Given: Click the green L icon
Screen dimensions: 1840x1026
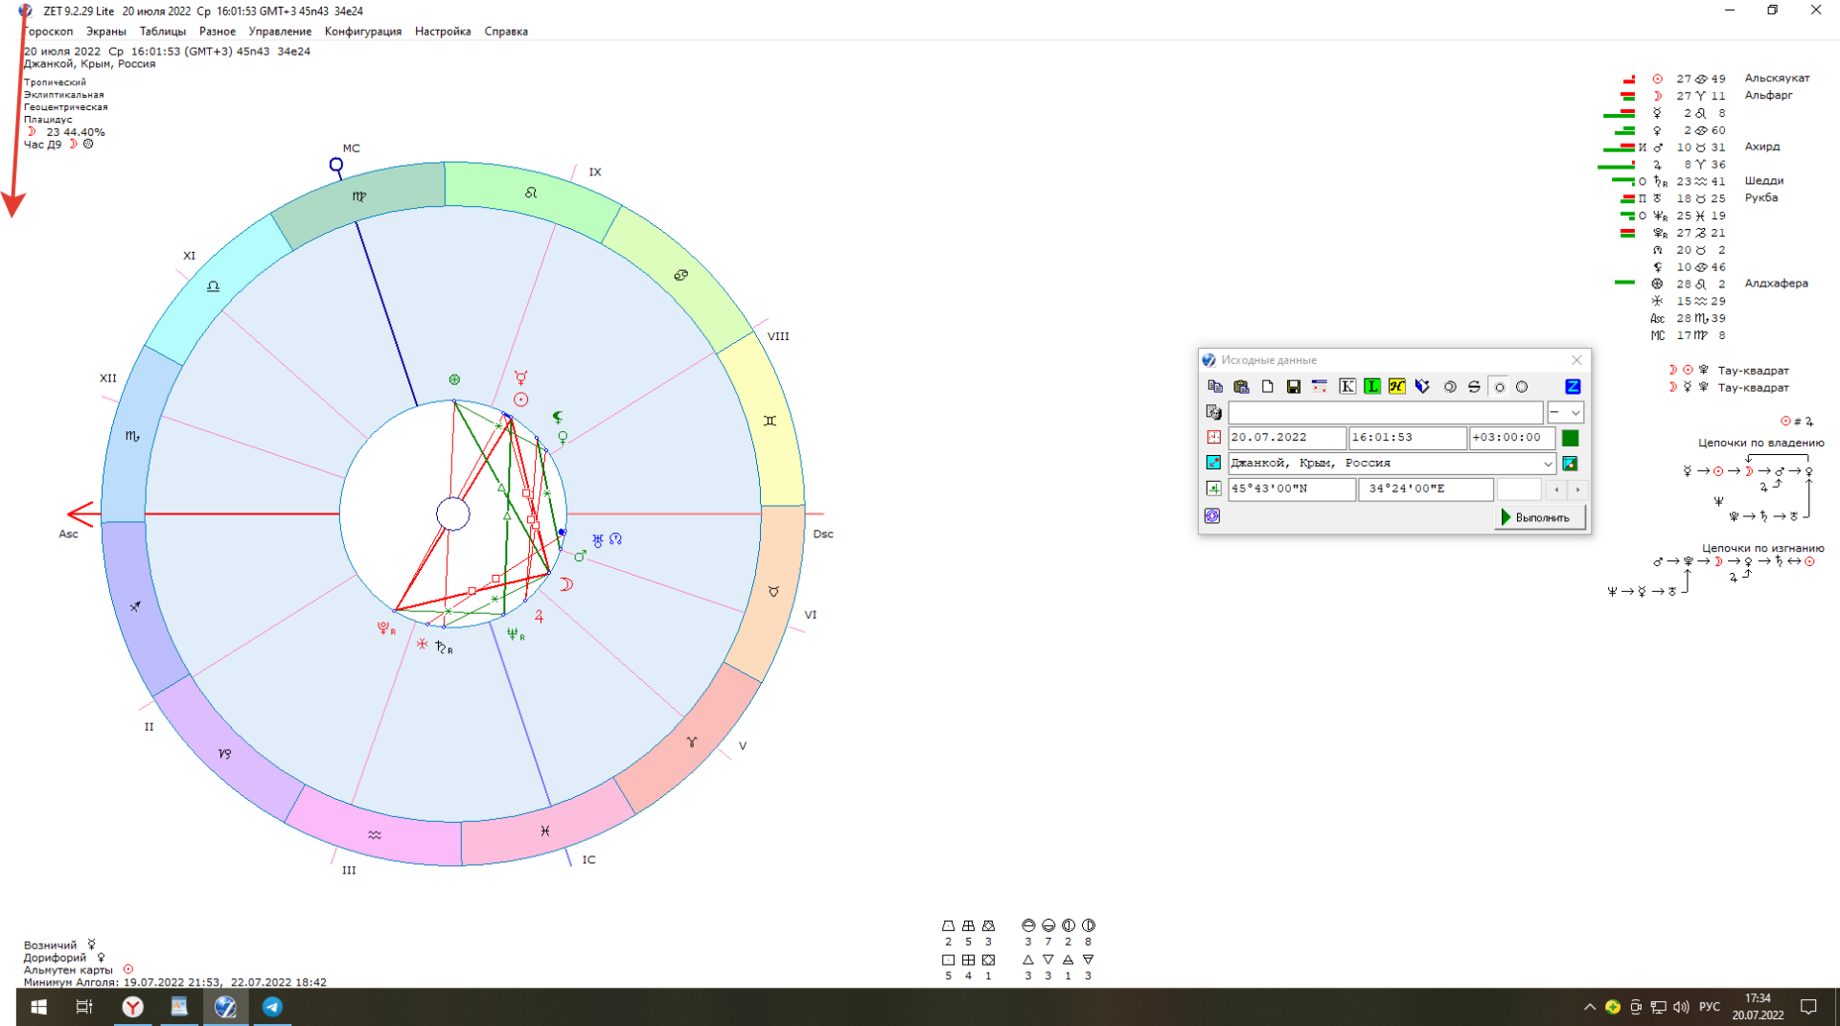Looking at the screenshot, I should click(x=1372, y=387).
